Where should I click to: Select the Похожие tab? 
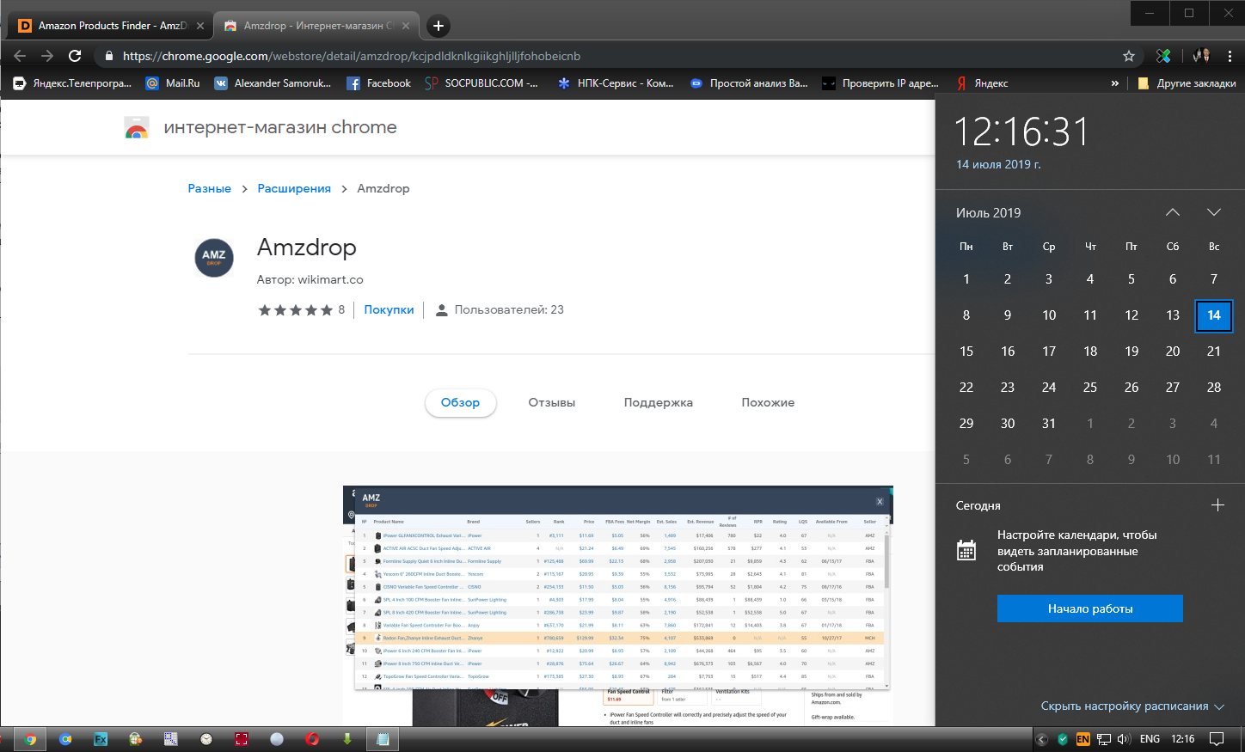point(768,402)
